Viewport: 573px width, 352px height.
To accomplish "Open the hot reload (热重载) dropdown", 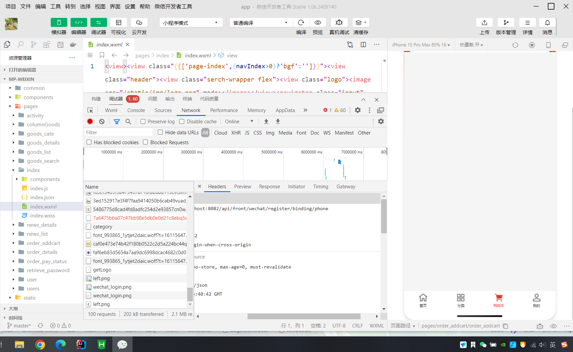I will point(471,45).
